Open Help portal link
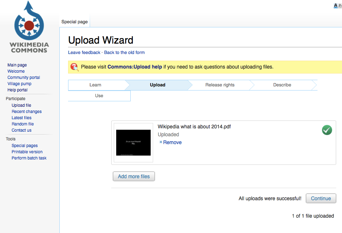 (17, 90)
